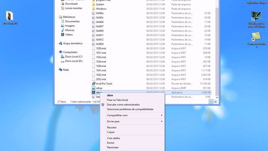The height and width of the screenshot is (151, 268).
Task: Click the Avid Pro Tools installer package icon
Action: coord(93,83)
